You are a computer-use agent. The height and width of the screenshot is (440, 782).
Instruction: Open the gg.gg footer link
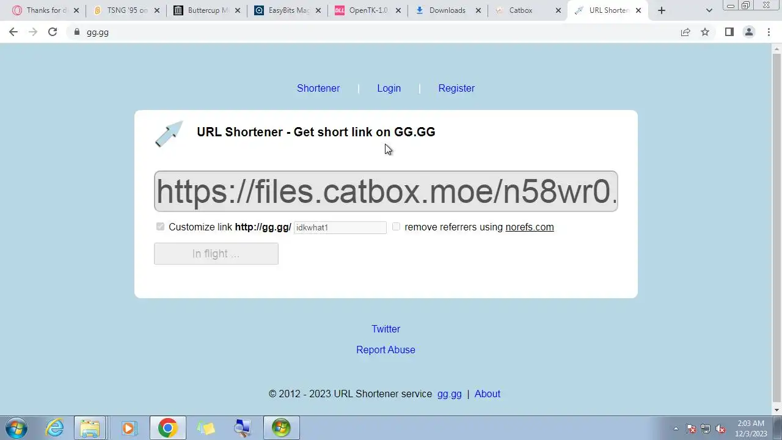click(x=450, y=394)
